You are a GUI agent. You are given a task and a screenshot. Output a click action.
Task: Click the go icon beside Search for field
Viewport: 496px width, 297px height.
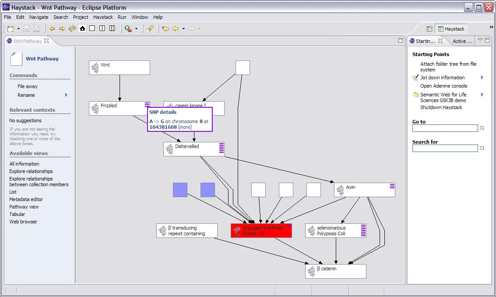tap(482, 148)
